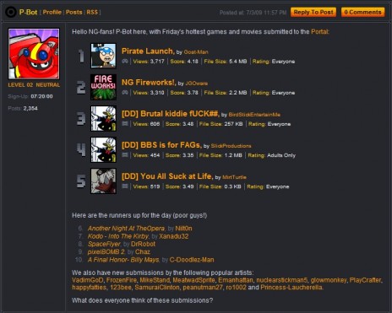The width and height of the screenshot is (392, 313).
Task: Follow the Portal link in the intro
Action: pyautogui.click(x=319, y=31)
